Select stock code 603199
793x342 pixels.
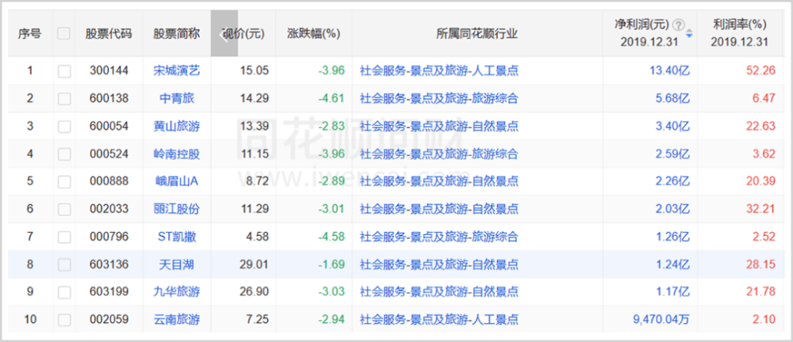tap(109, 291)
